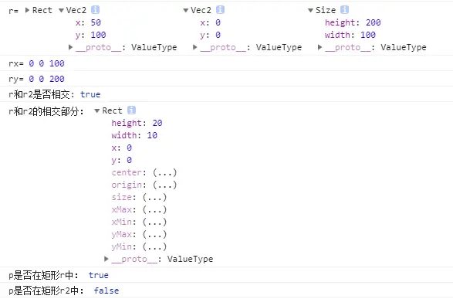
Task: Click the 'Rect' name in intersection row
Action: click(113, 110)
